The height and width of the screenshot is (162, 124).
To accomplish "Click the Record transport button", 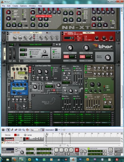I will (77, 150).
